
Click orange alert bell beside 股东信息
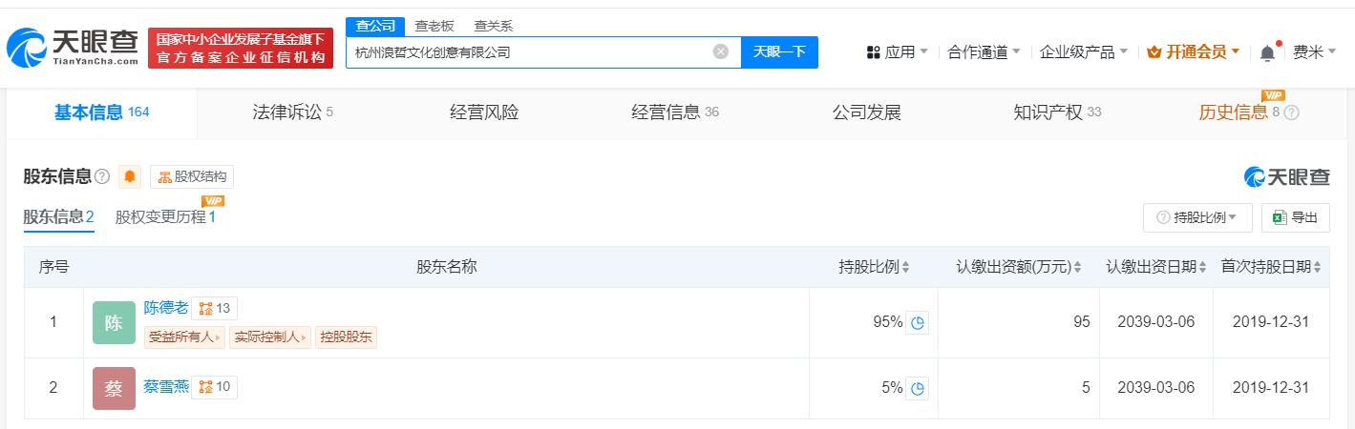pyautogui.click(x=130, y=176)
